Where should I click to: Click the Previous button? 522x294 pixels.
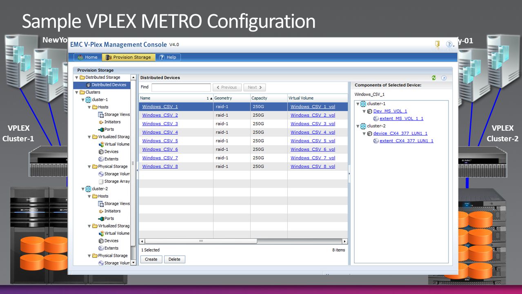pyautogui.click(x=227, y=87)
